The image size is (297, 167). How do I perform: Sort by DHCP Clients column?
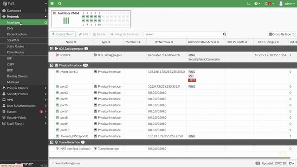tap(237, 42)
